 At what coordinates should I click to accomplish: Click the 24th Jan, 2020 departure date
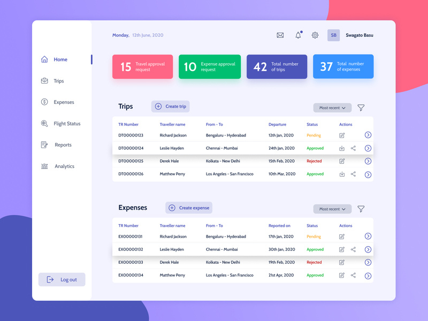pyautogui.click(x=281, y=148)
